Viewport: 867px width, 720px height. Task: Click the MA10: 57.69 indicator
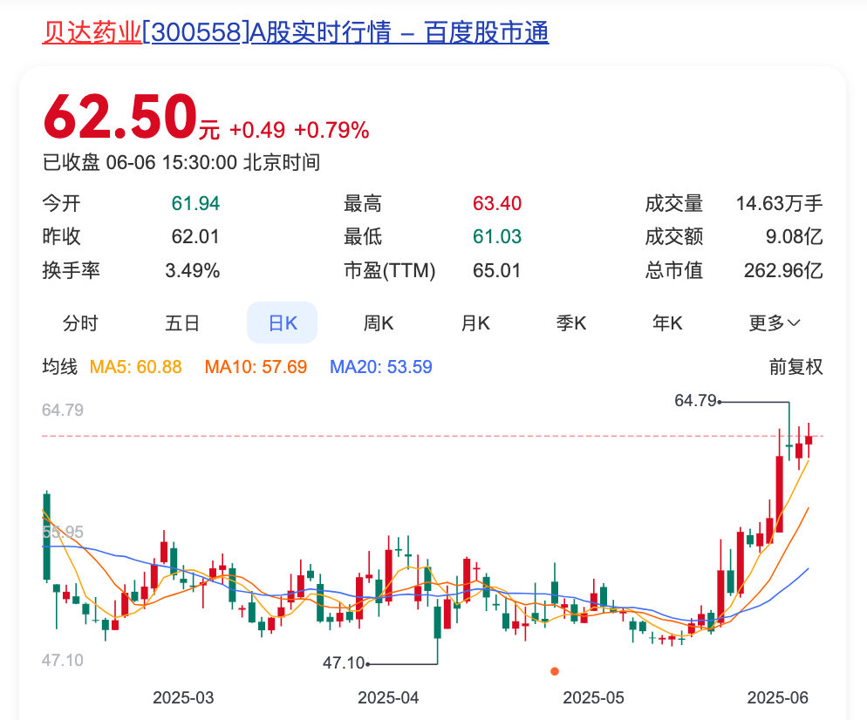256,367
